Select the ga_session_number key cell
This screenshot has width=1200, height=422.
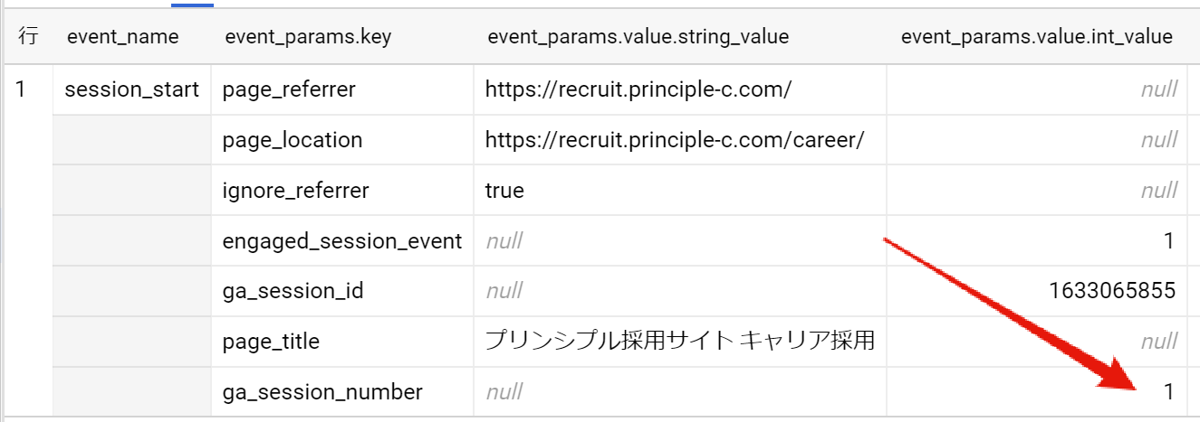322,392
